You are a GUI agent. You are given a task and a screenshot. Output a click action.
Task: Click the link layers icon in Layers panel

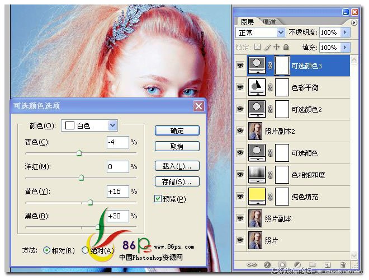tap(252, 265)
